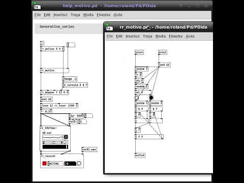The width and height of the screenshot is (244, 183).
Task: Select the clone 12 rr_tone~ object
Action: 59,106
